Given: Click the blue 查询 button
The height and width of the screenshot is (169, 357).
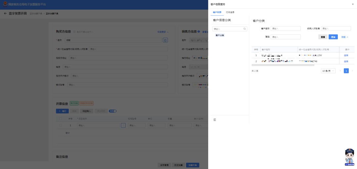Looking at the screenshot, I should point(333,37).
